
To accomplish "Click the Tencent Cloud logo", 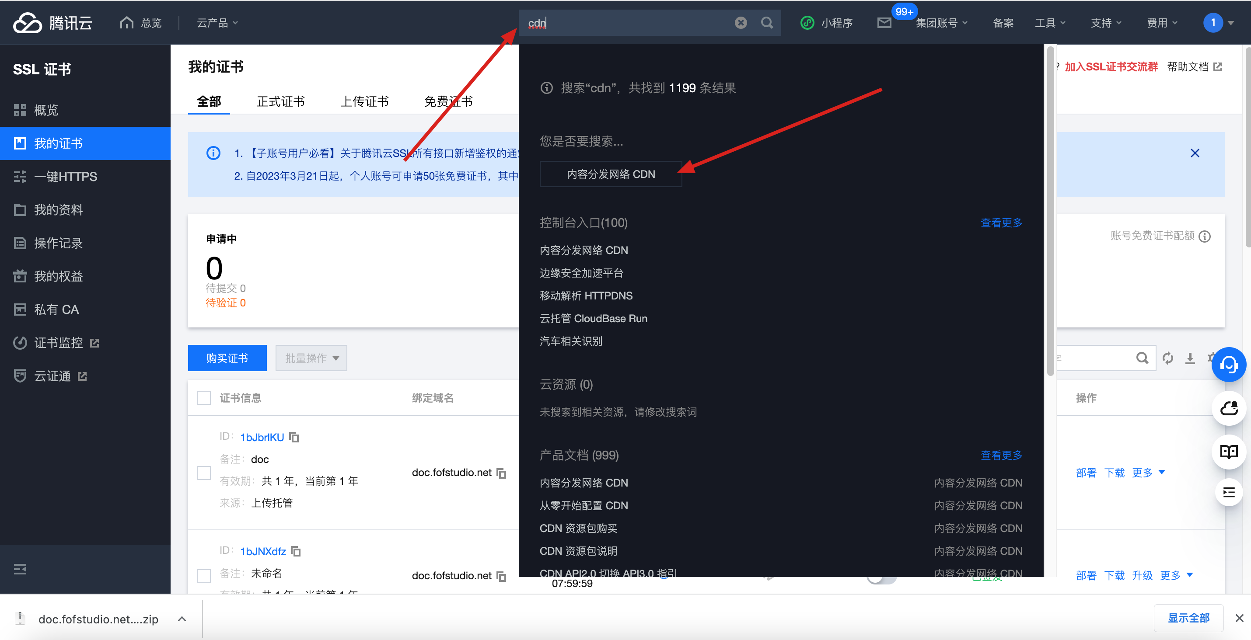I will [52, 23].
